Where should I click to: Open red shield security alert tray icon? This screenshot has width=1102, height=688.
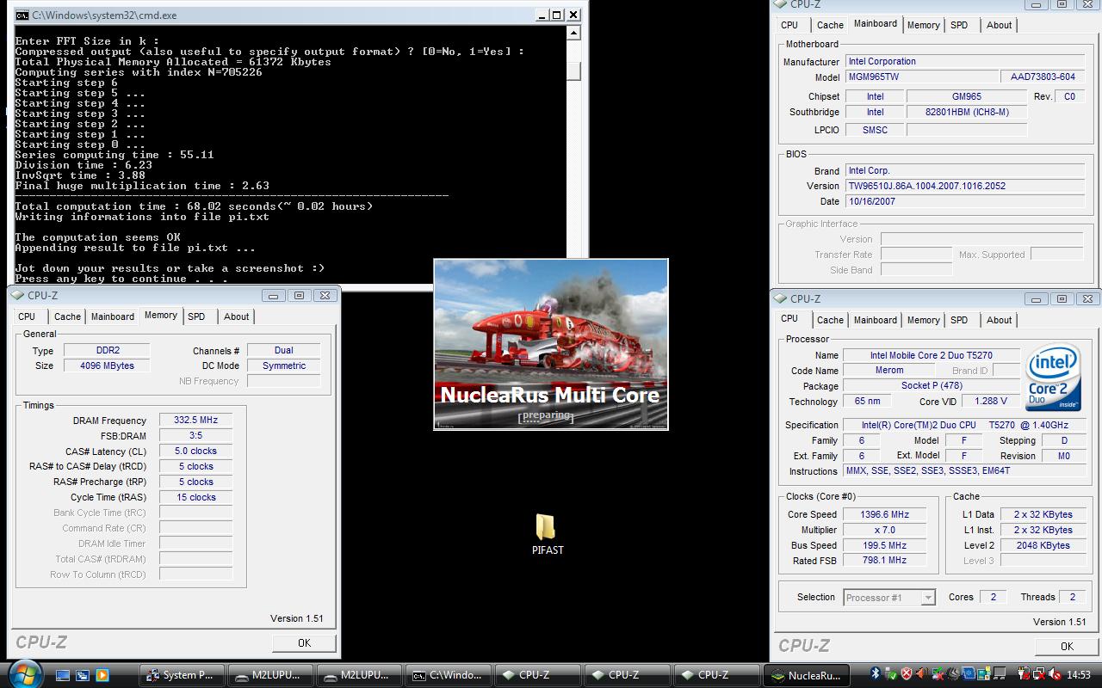point(907,673)
